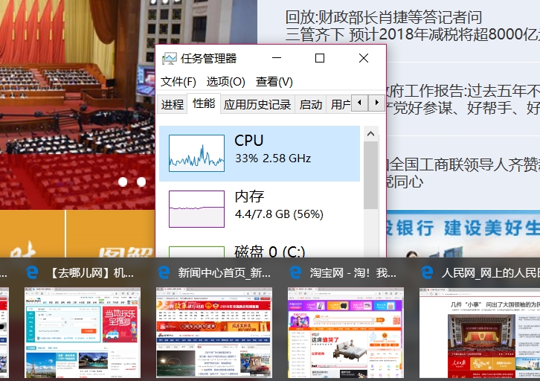
Task: Maximize the 任务管理器 window
Action: [320, 58]
